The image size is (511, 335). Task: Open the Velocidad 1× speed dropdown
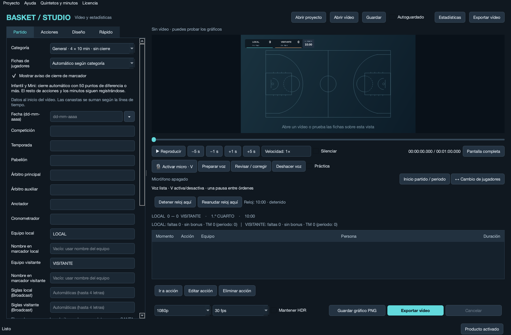286,151
